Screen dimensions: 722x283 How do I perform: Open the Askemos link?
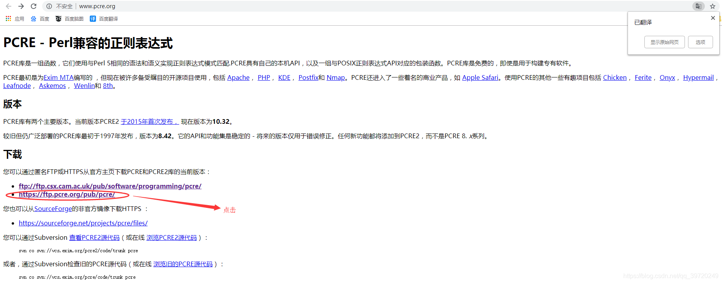[x=52, y=86]
